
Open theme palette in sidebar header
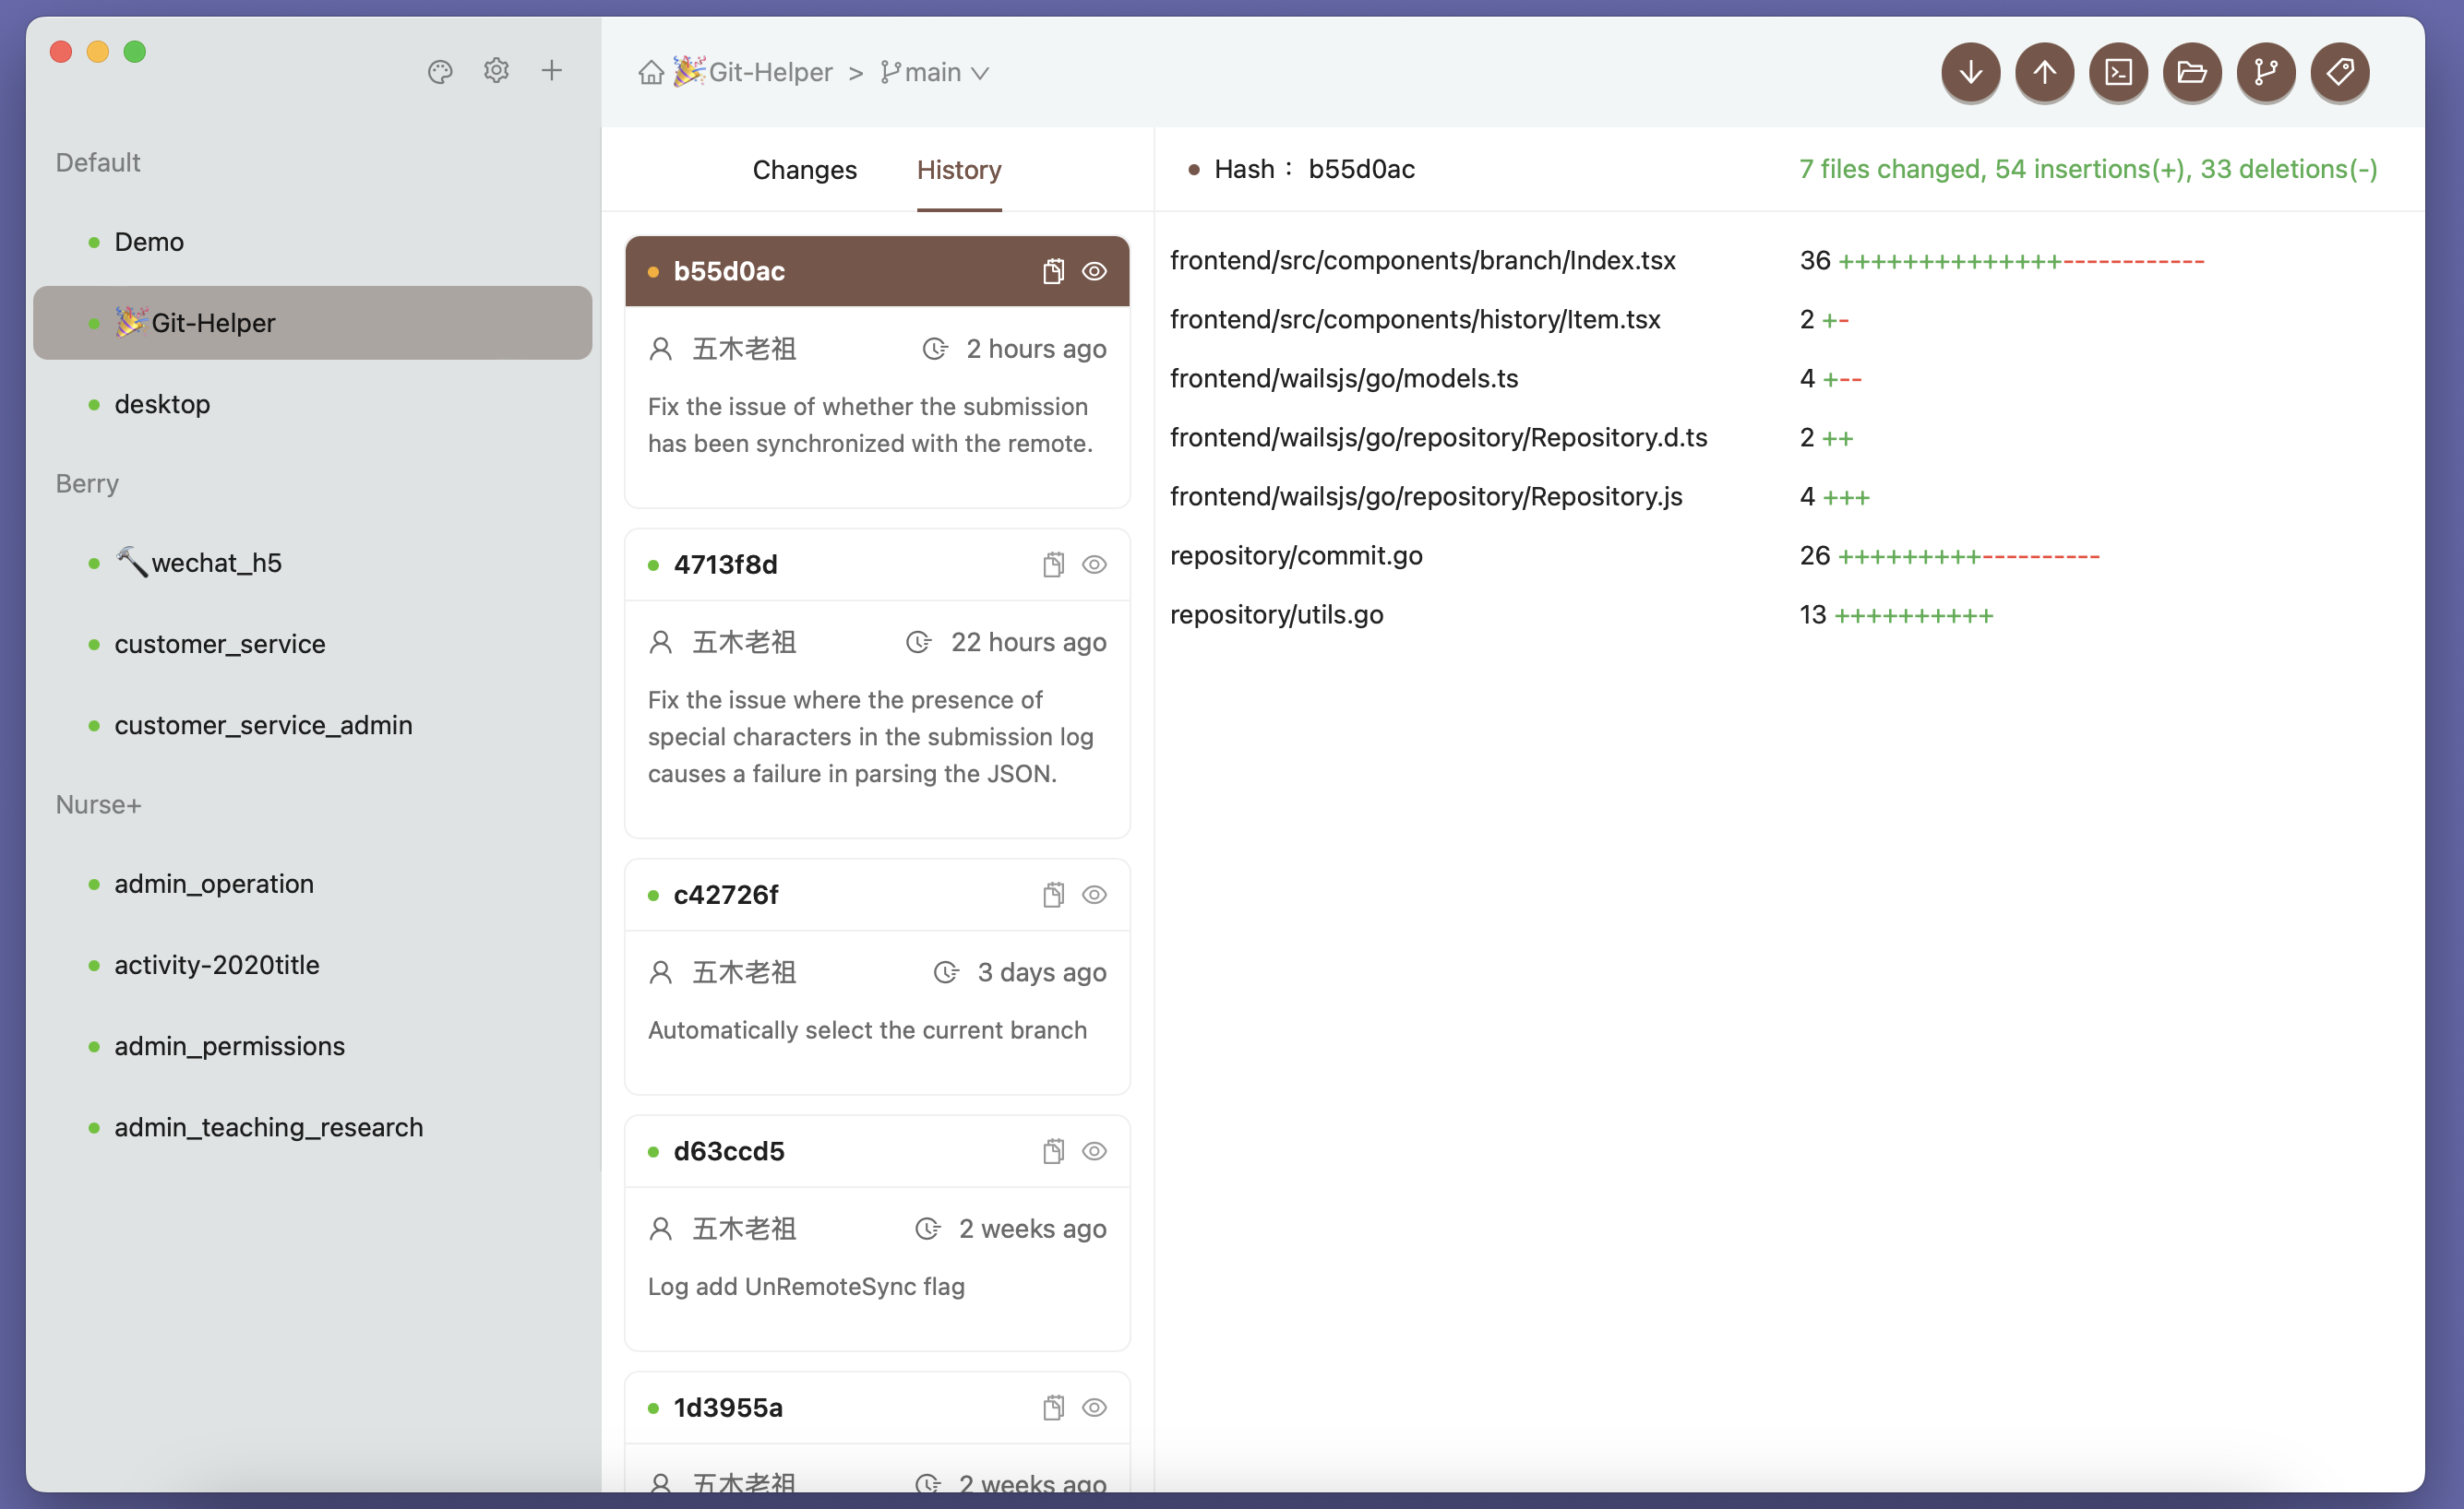[x=440, y=72]
